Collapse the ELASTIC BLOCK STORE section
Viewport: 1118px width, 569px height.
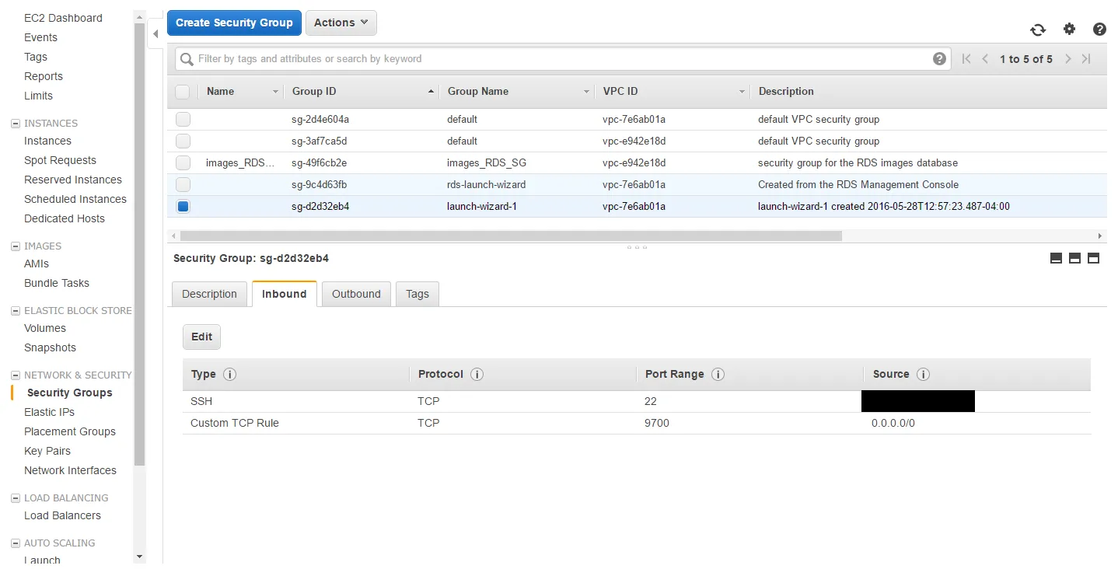(16, 311)
